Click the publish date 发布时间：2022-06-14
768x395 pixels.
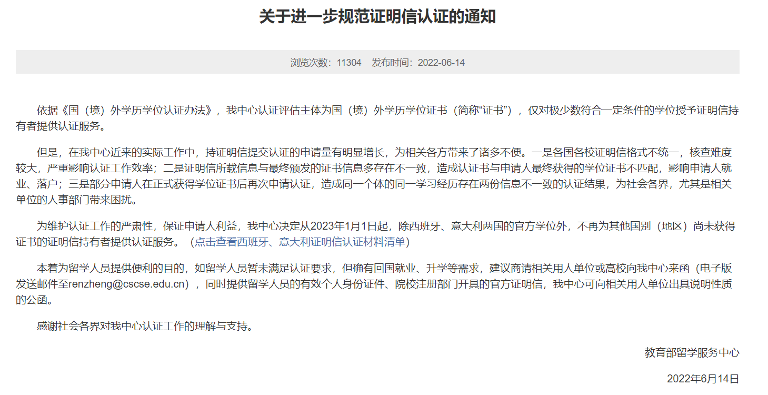(x=418, y=63)
